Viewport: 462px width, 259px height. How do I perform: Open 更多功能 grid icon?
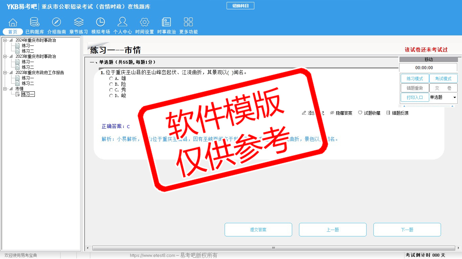[x=188, y=22]
